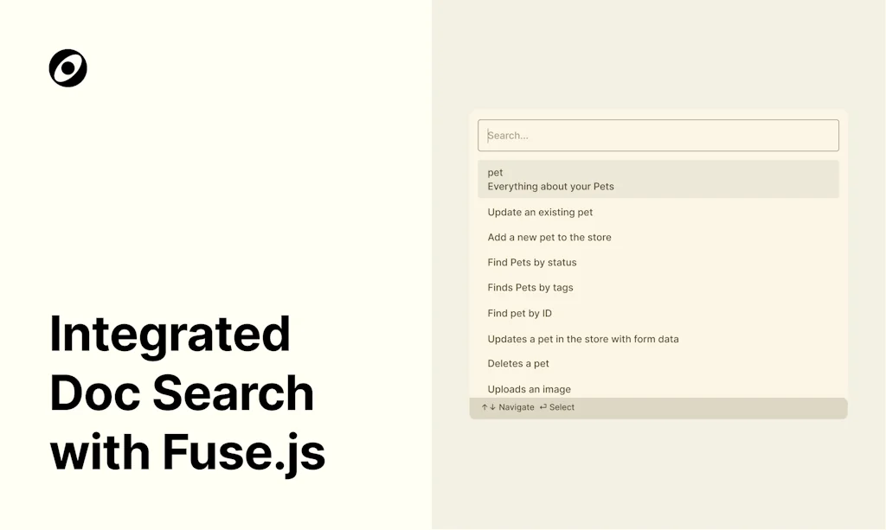Select "Updates a pet in the store with form data"
886x530 pixels.
coord(583,339)
